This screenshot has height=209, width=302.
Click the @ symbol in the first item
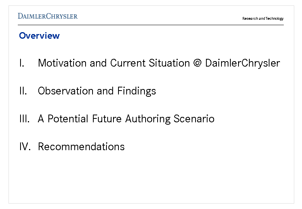[x=197, y=63]
